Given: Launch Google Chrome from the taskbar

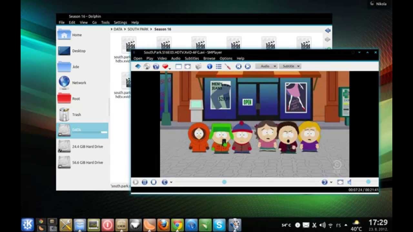Looking at the screenshot, I should pos(177,225).
